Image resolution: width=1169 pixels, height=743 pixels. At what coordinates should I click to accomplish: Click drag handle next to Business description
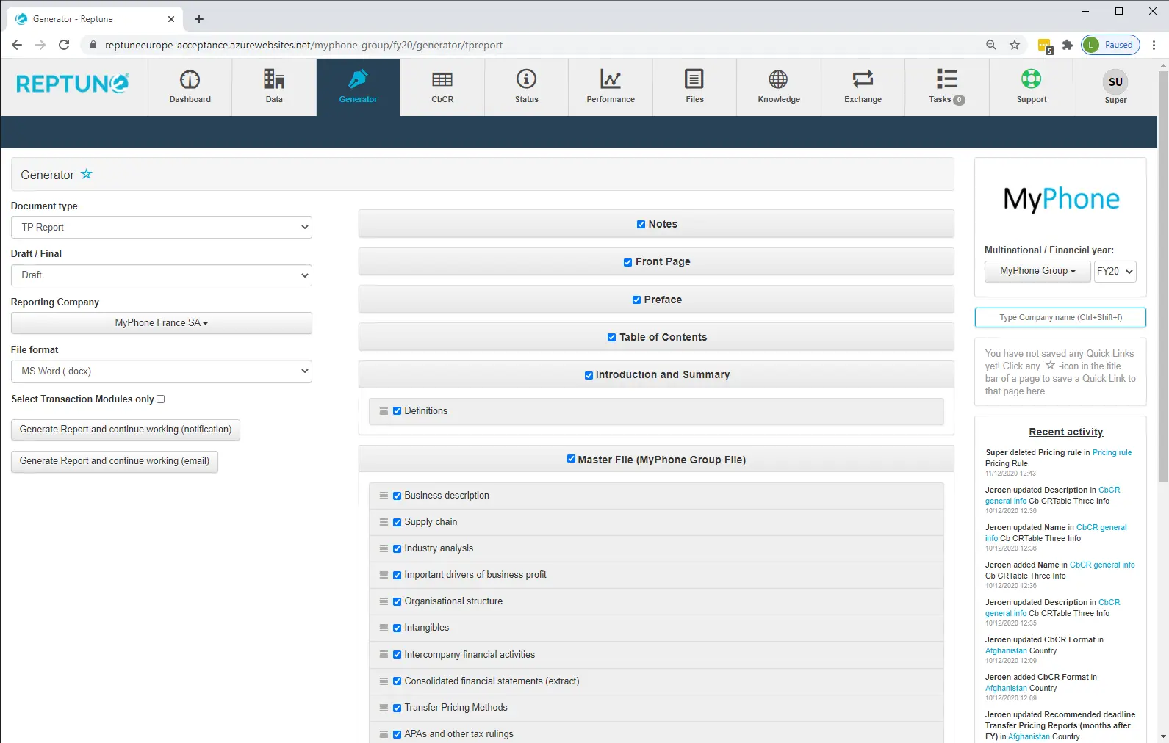384,496
